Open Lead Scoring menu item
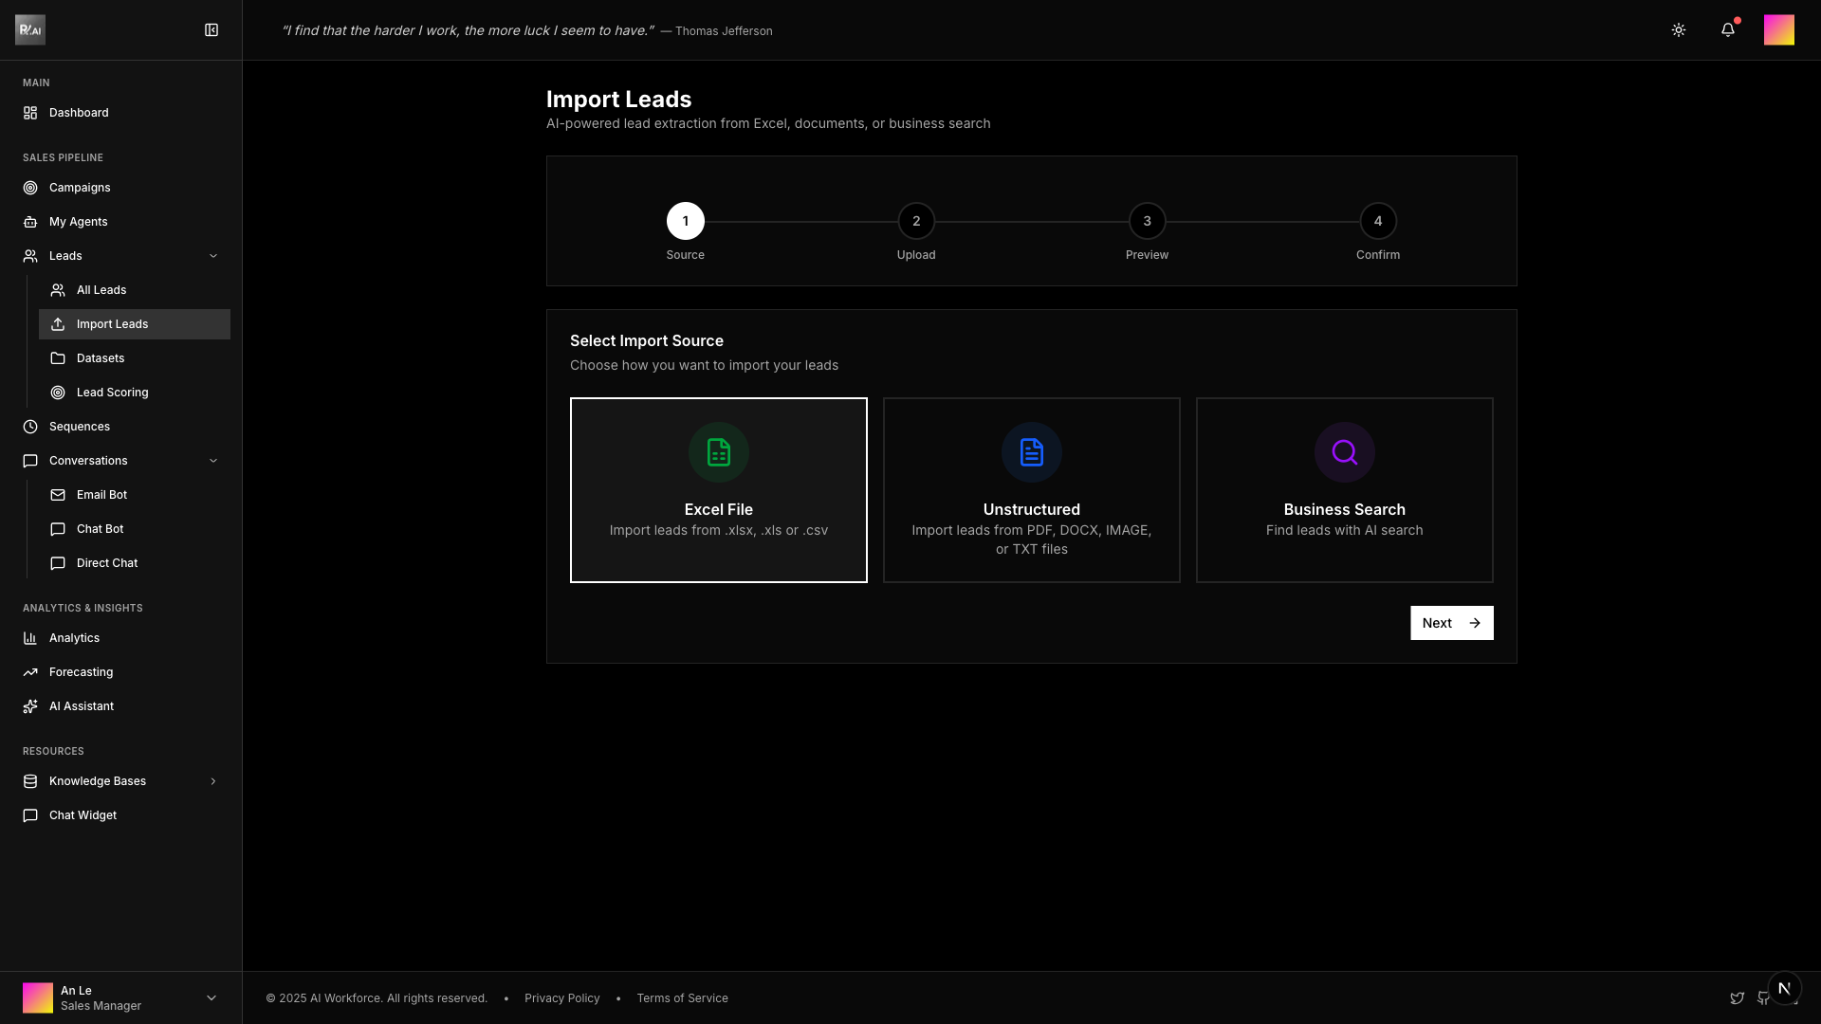Screen dimensions: 1821x1024 [112, 393]
